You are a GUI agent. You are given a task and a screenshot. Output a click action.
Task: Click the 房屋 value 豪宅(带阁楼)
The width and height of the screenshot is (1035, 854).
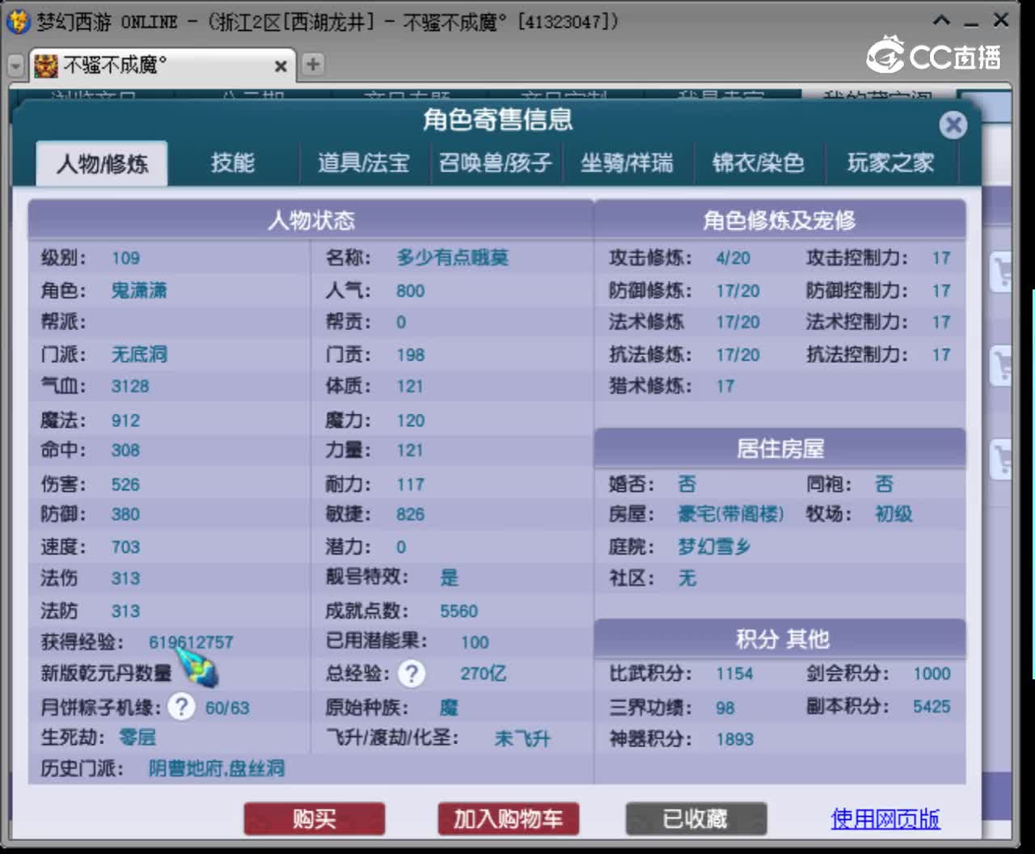click(x=731, y=514)
